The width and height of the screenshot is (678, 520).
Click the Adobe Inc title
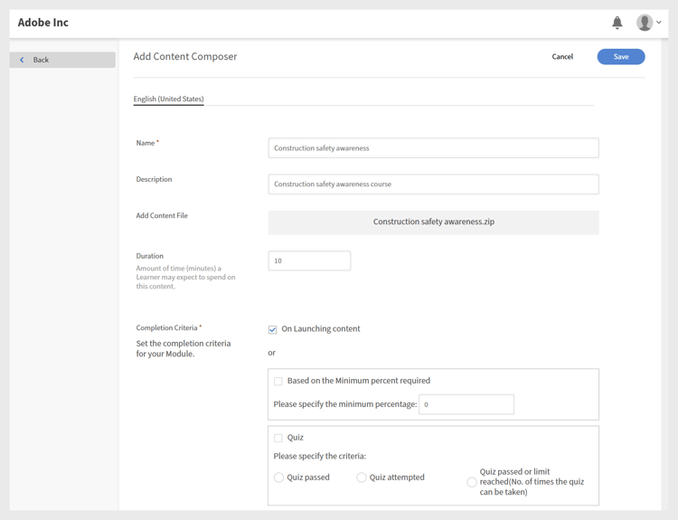click(x=42, y=23)
